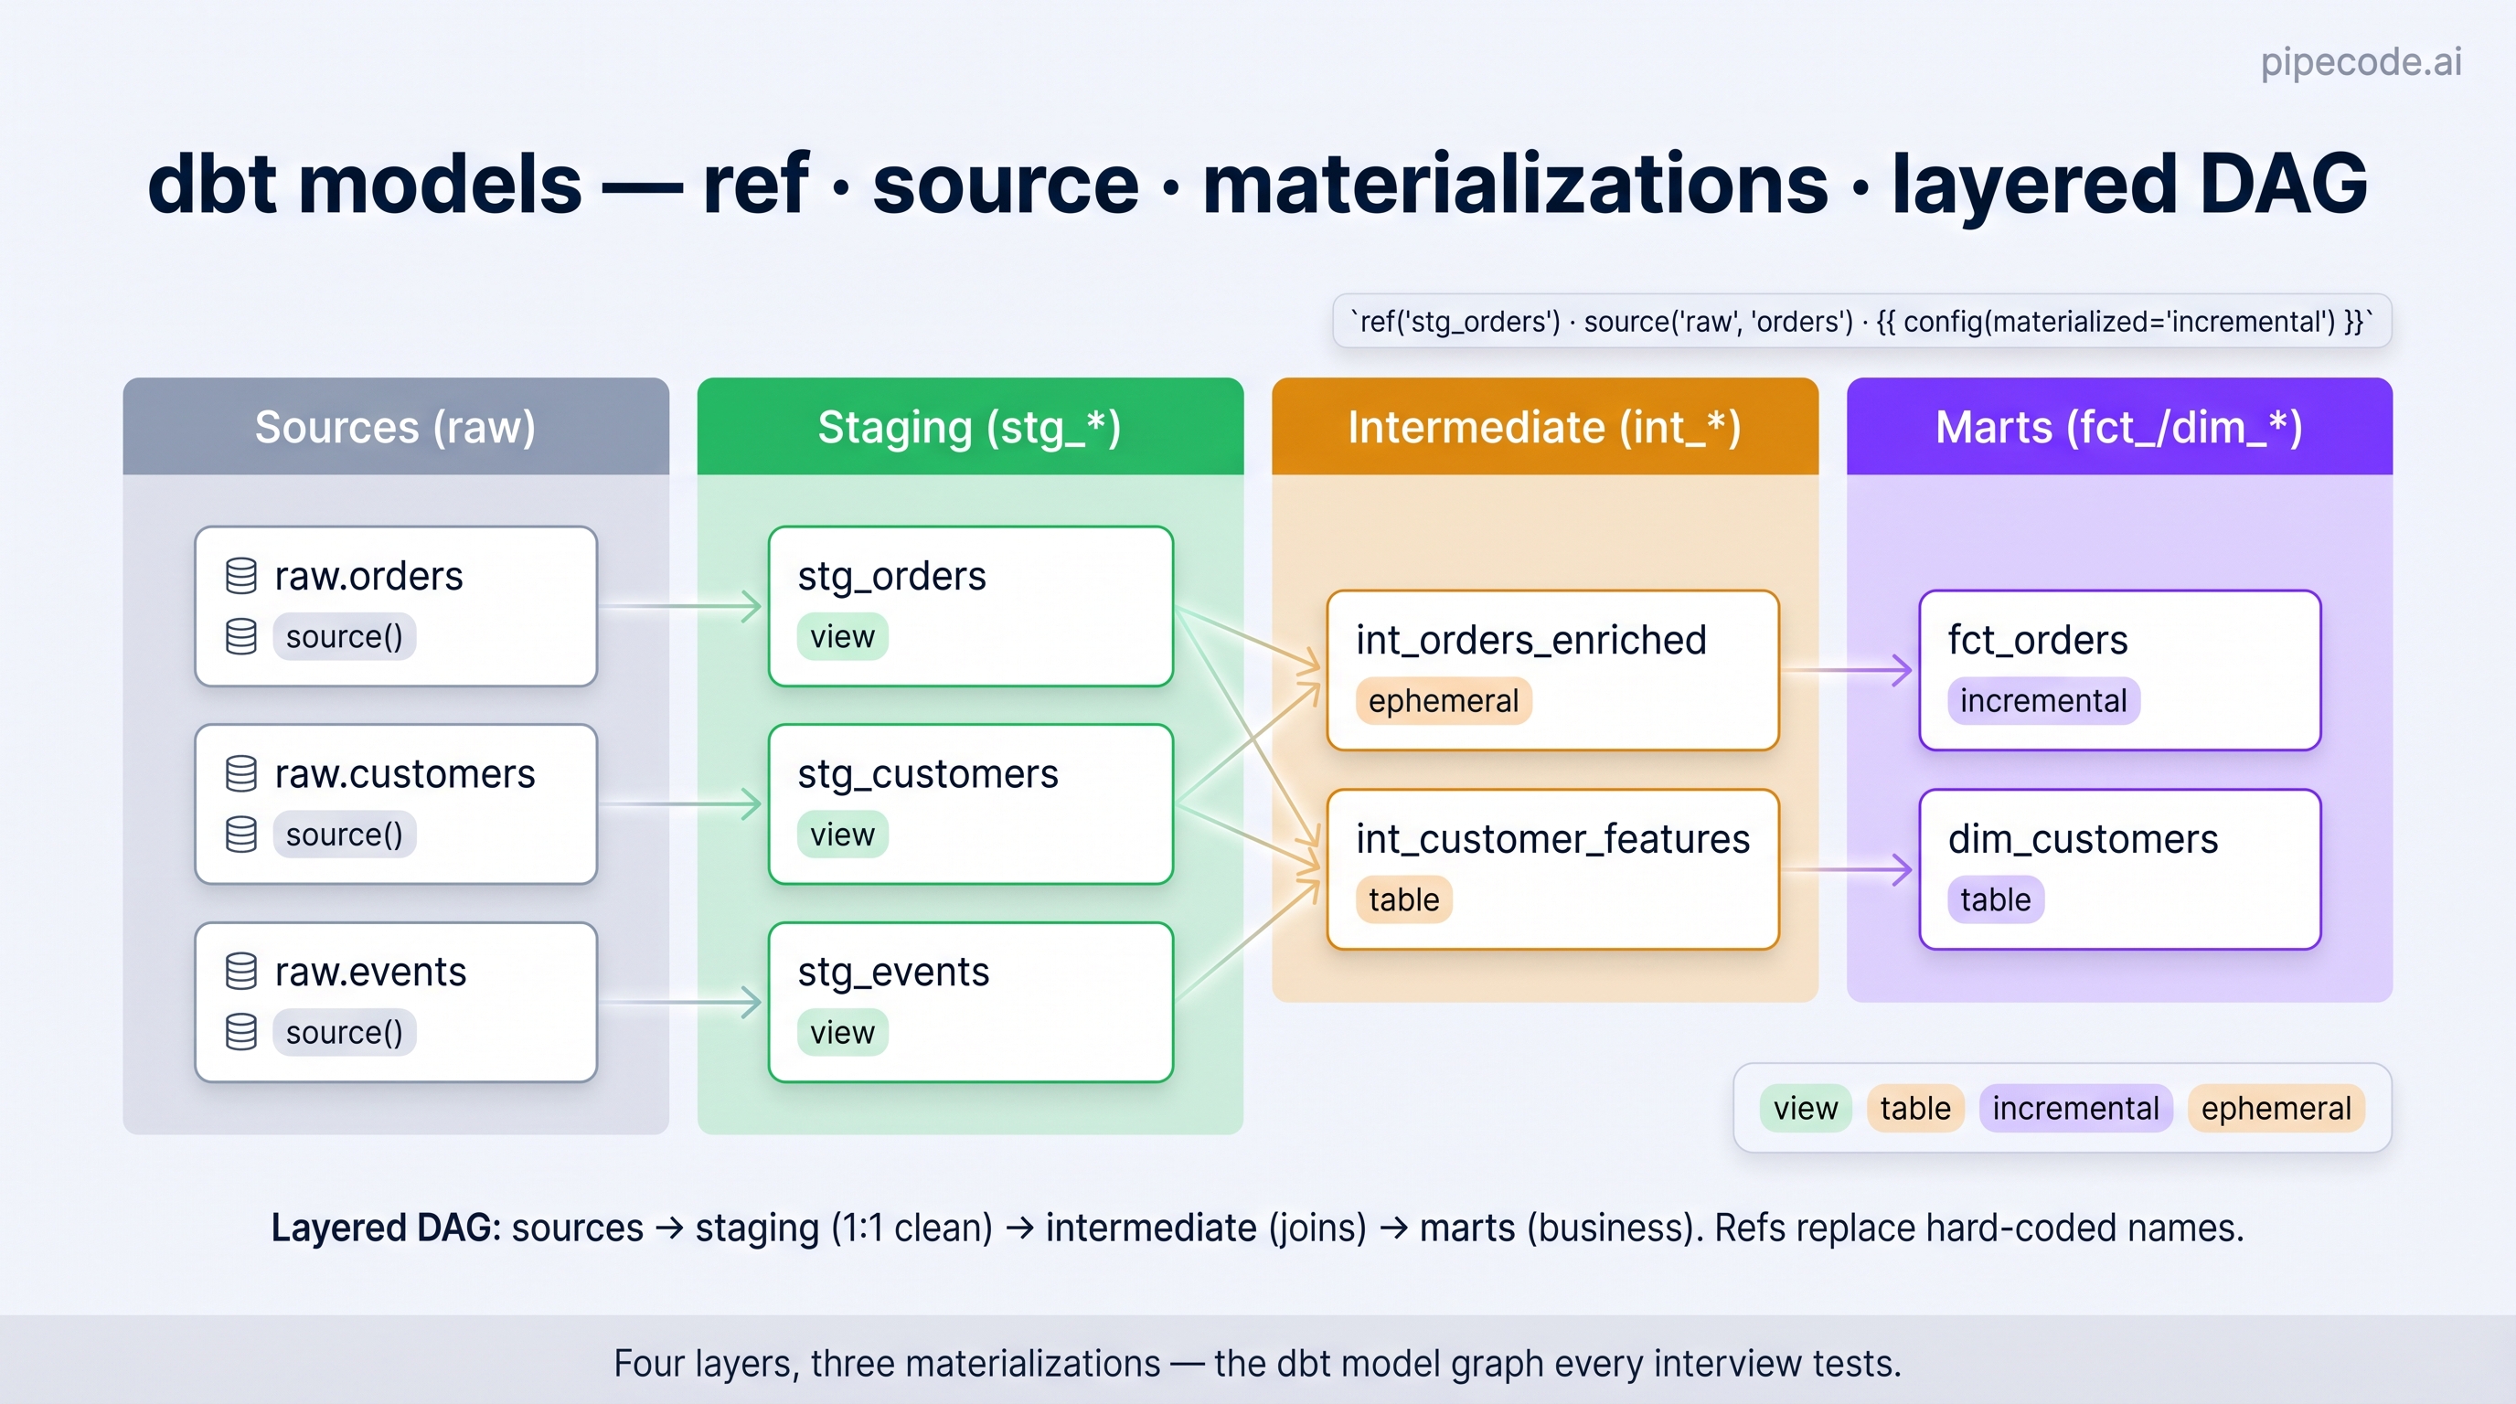This screenshot has width=2516, height=1404.
Task: Click the incremental tag in the legend
Action: [x=2075, y=1108]
